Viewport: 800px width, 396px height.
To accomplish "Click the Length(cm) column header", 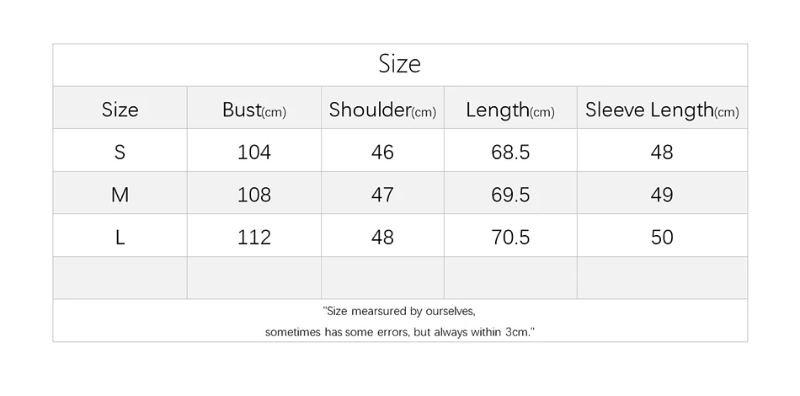I will [510, 110].
